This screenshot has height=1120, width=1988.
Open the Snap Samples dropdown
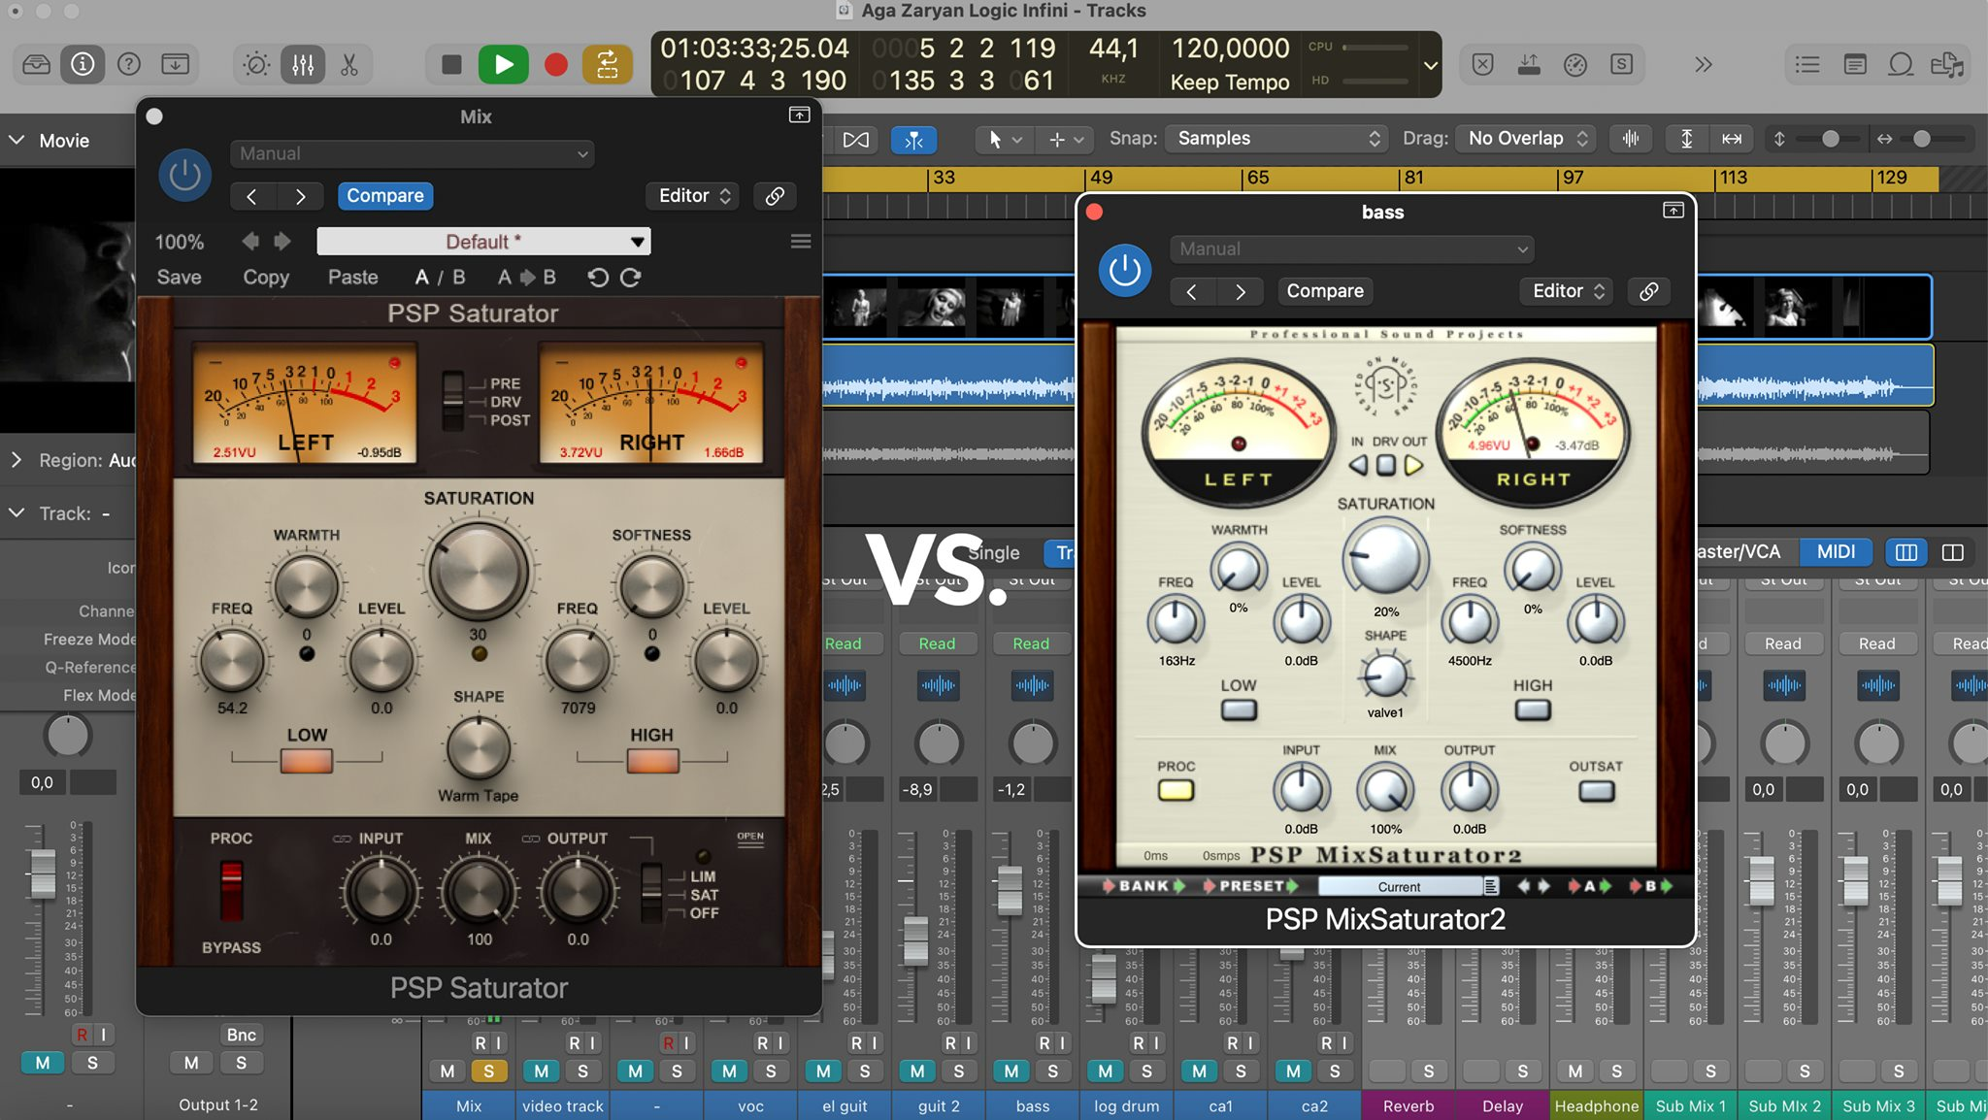point(1276,139)
